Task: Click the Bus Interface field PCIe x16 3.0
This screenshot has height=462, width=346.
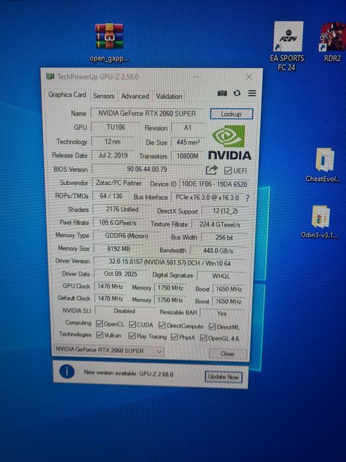Action: [x=207, y=197]
